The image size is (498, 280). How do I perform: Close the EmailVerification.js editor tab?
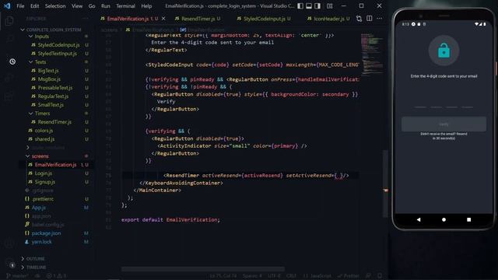point(163,19)
